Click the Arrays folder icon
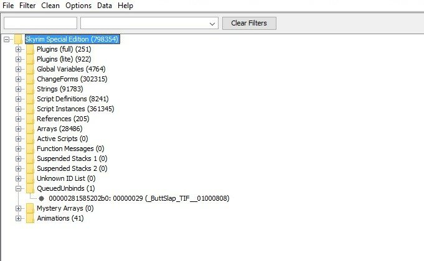This screenshot has height=261, width=424. [x=30, y=129]
